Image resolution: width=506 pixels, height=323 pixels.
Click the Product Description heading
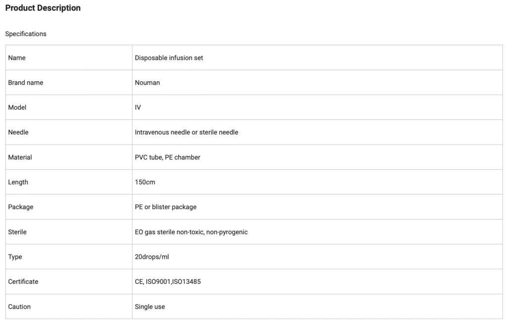(43, 8)
